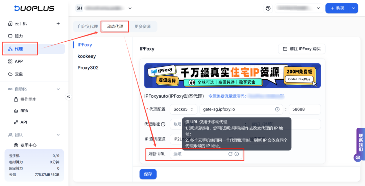
Task: Click the 云盘 775.17MB / 5GB usage text
Action: click(x=34, y=174)
